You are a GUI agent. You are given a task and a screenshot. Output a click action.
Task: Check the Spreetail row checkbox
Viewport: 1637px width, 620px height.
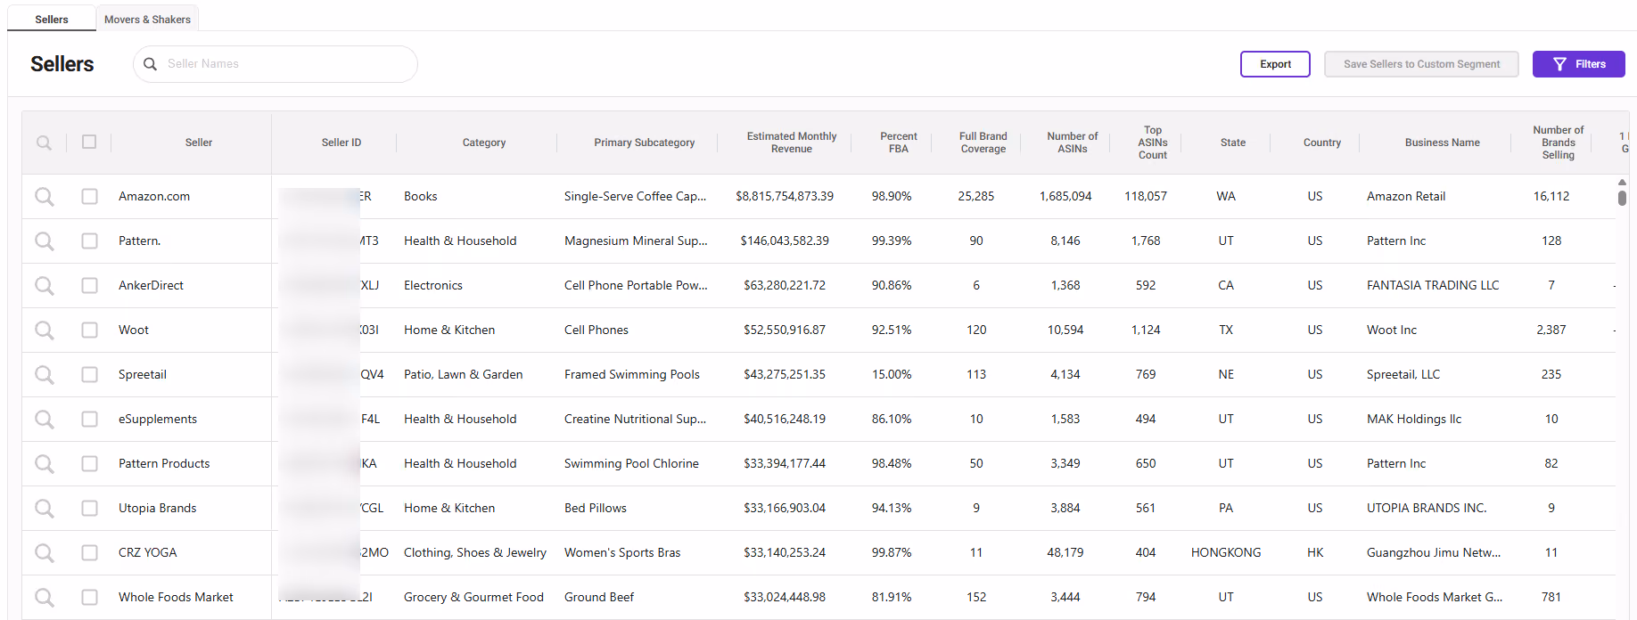pos(89,374)
